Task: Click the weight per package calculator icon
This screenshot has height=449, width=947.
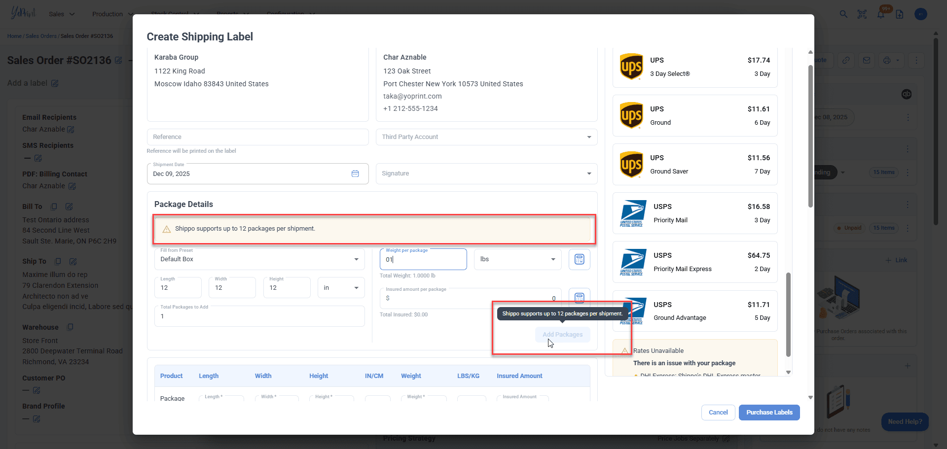Action: 579,259
